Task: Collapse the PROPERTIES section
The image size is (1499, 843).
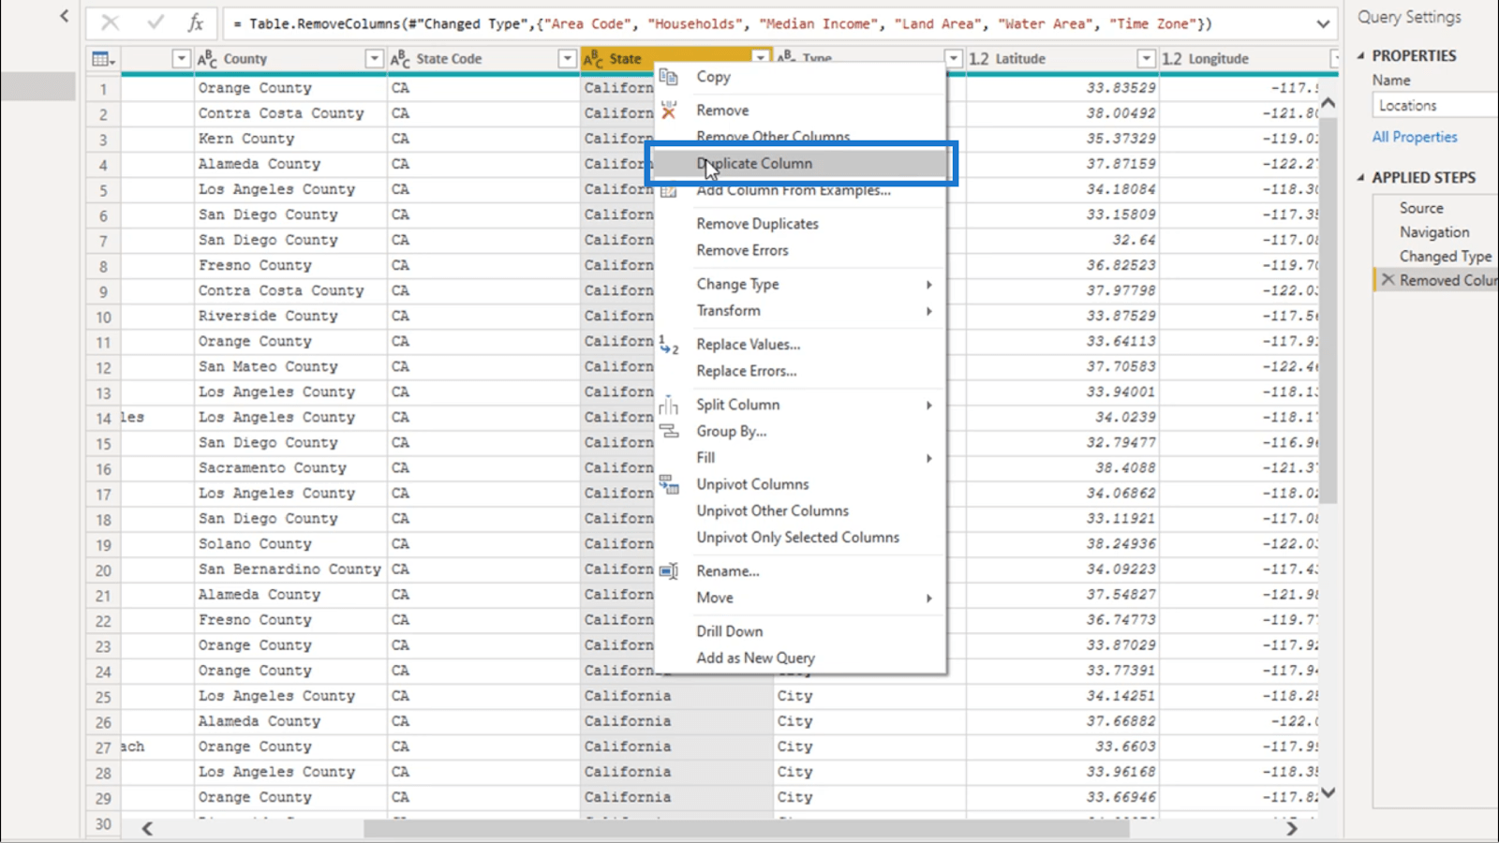Action: click(x=1361, y=55)
